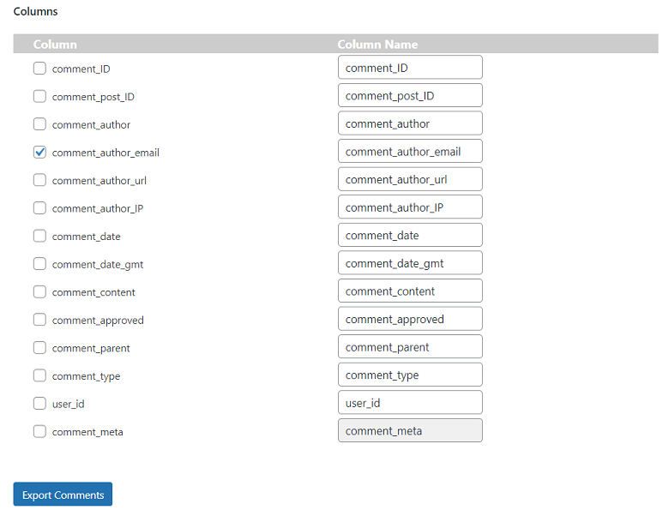Enable the comment_meta checkbox
The height and width of the screenshot is (516, 669).
[x=39, y=431]
